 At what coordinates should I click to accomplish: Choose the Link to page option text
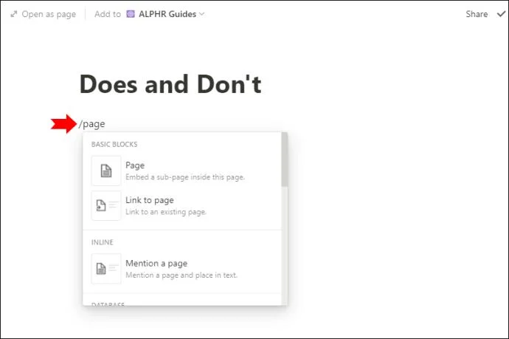click(150, 200)
